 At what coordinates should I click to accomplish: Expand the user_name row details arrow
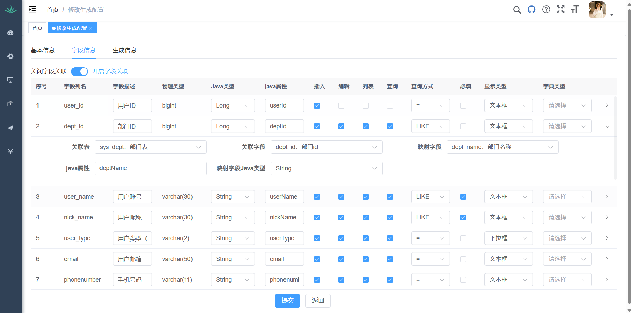point(607,197)
